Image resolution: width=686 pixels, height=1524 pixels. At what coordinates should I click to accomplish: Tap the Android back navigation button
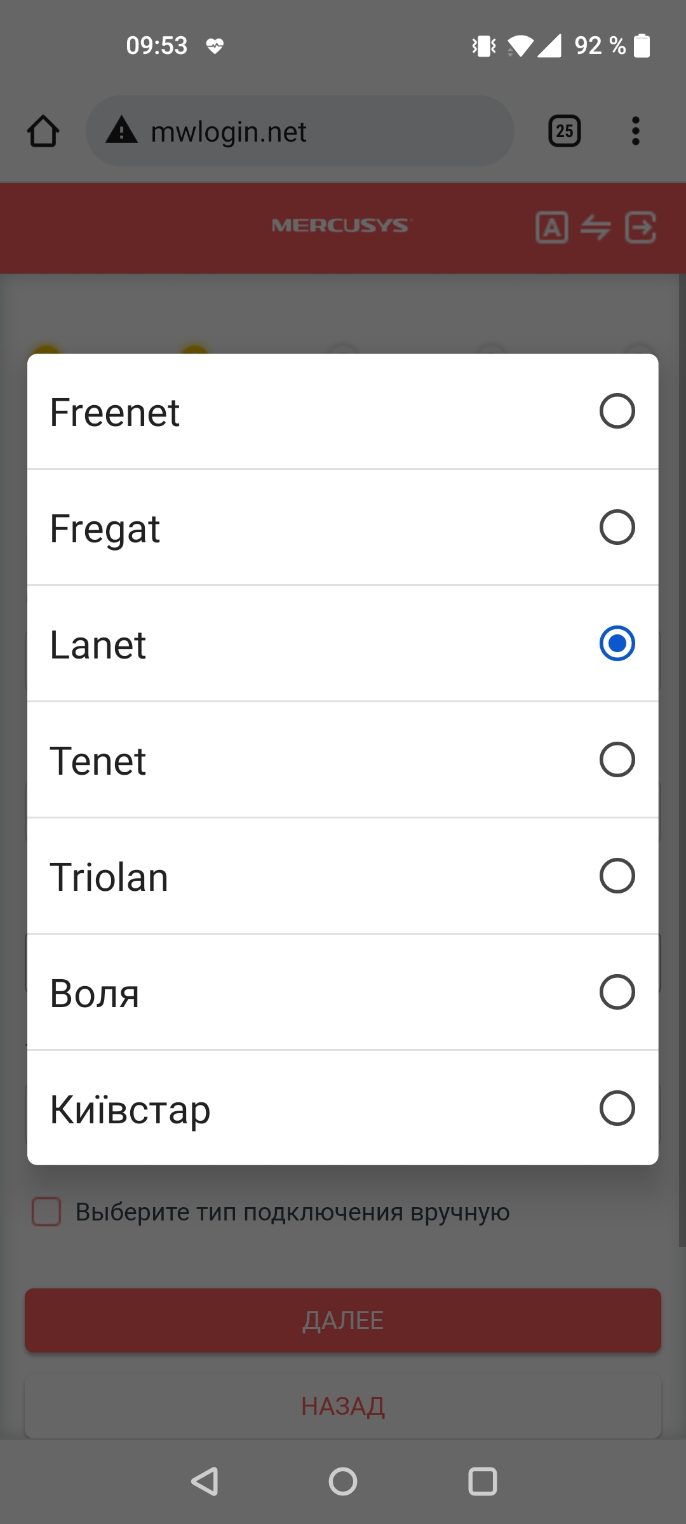point(205,1481)
